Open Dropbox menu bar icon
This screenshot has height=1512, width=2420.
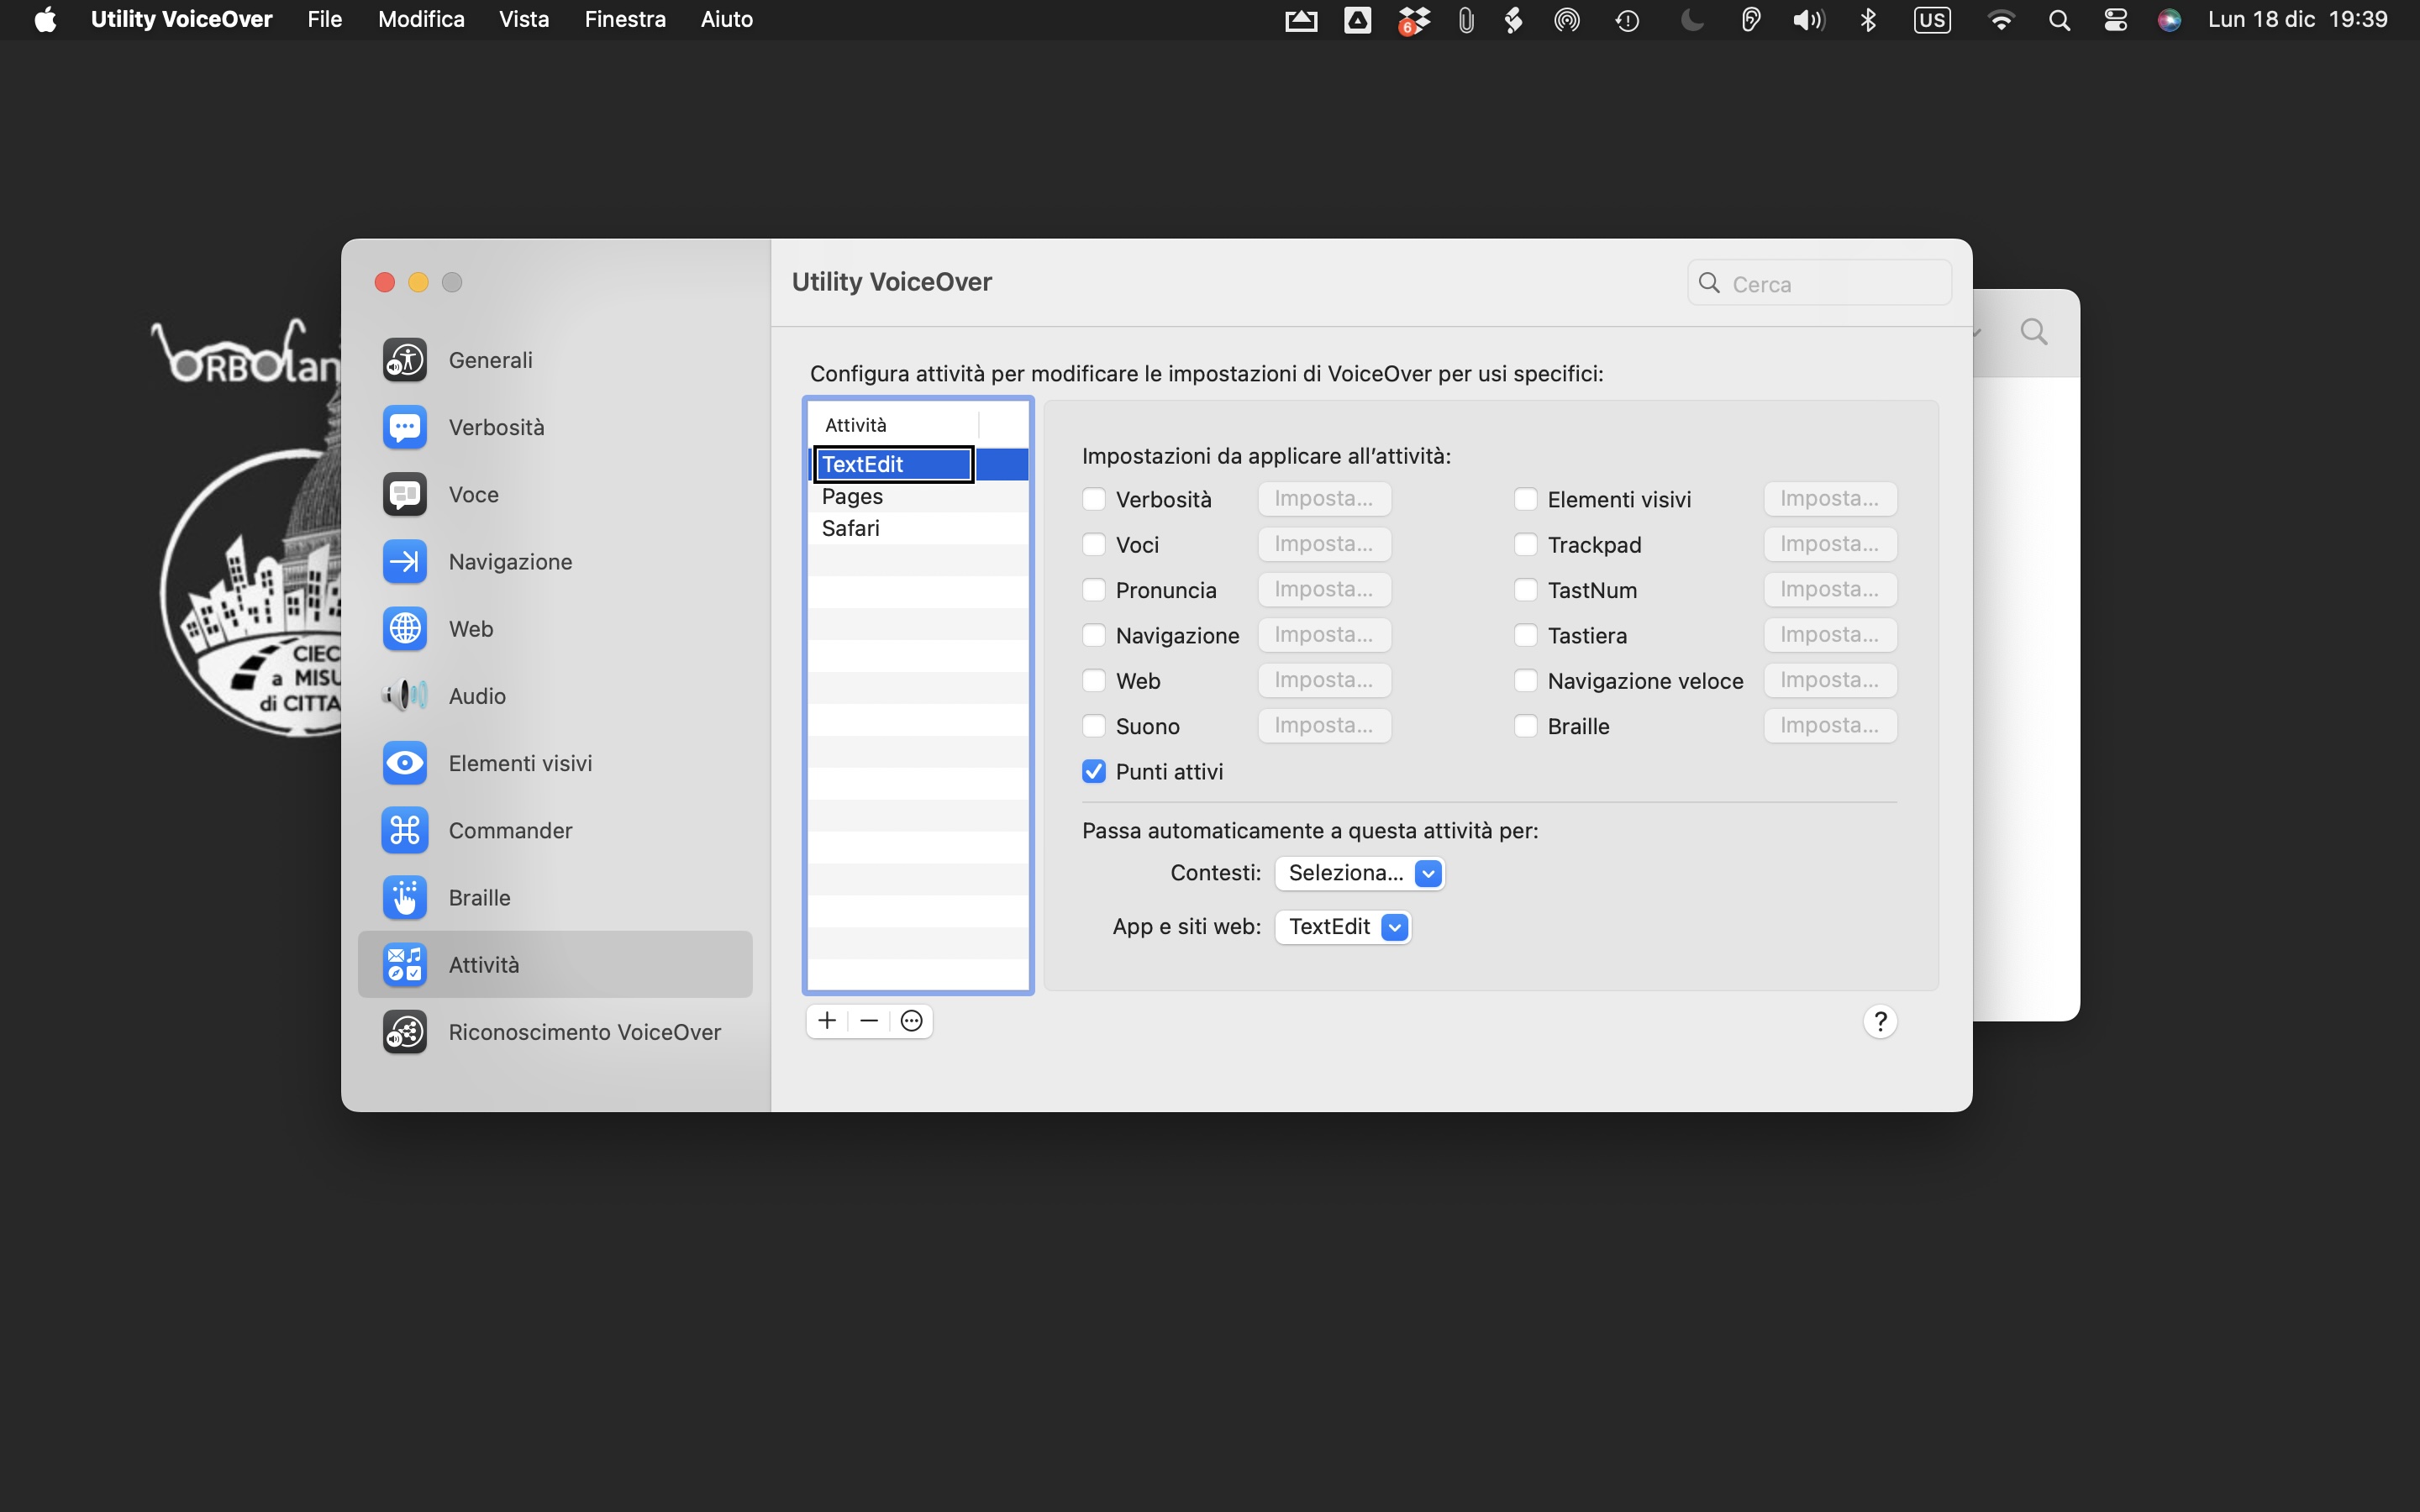pos(1414,20)
